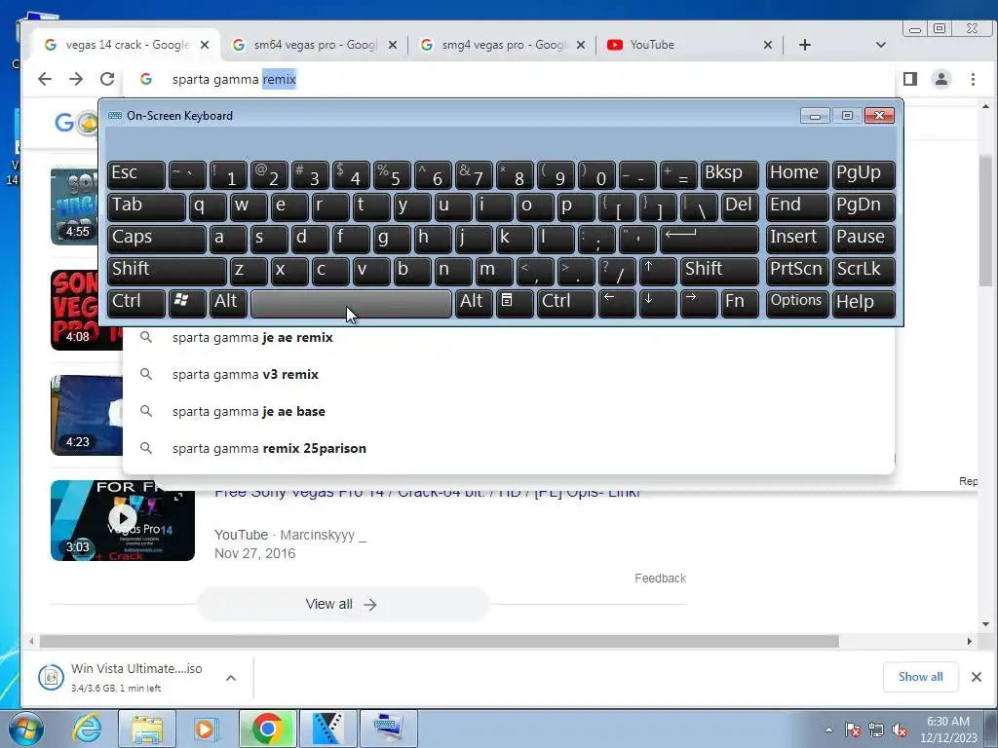Click Bksp key on On-Screen Keyboard
The width and height of the screenshot is (998, 748).
coord(729,173)
